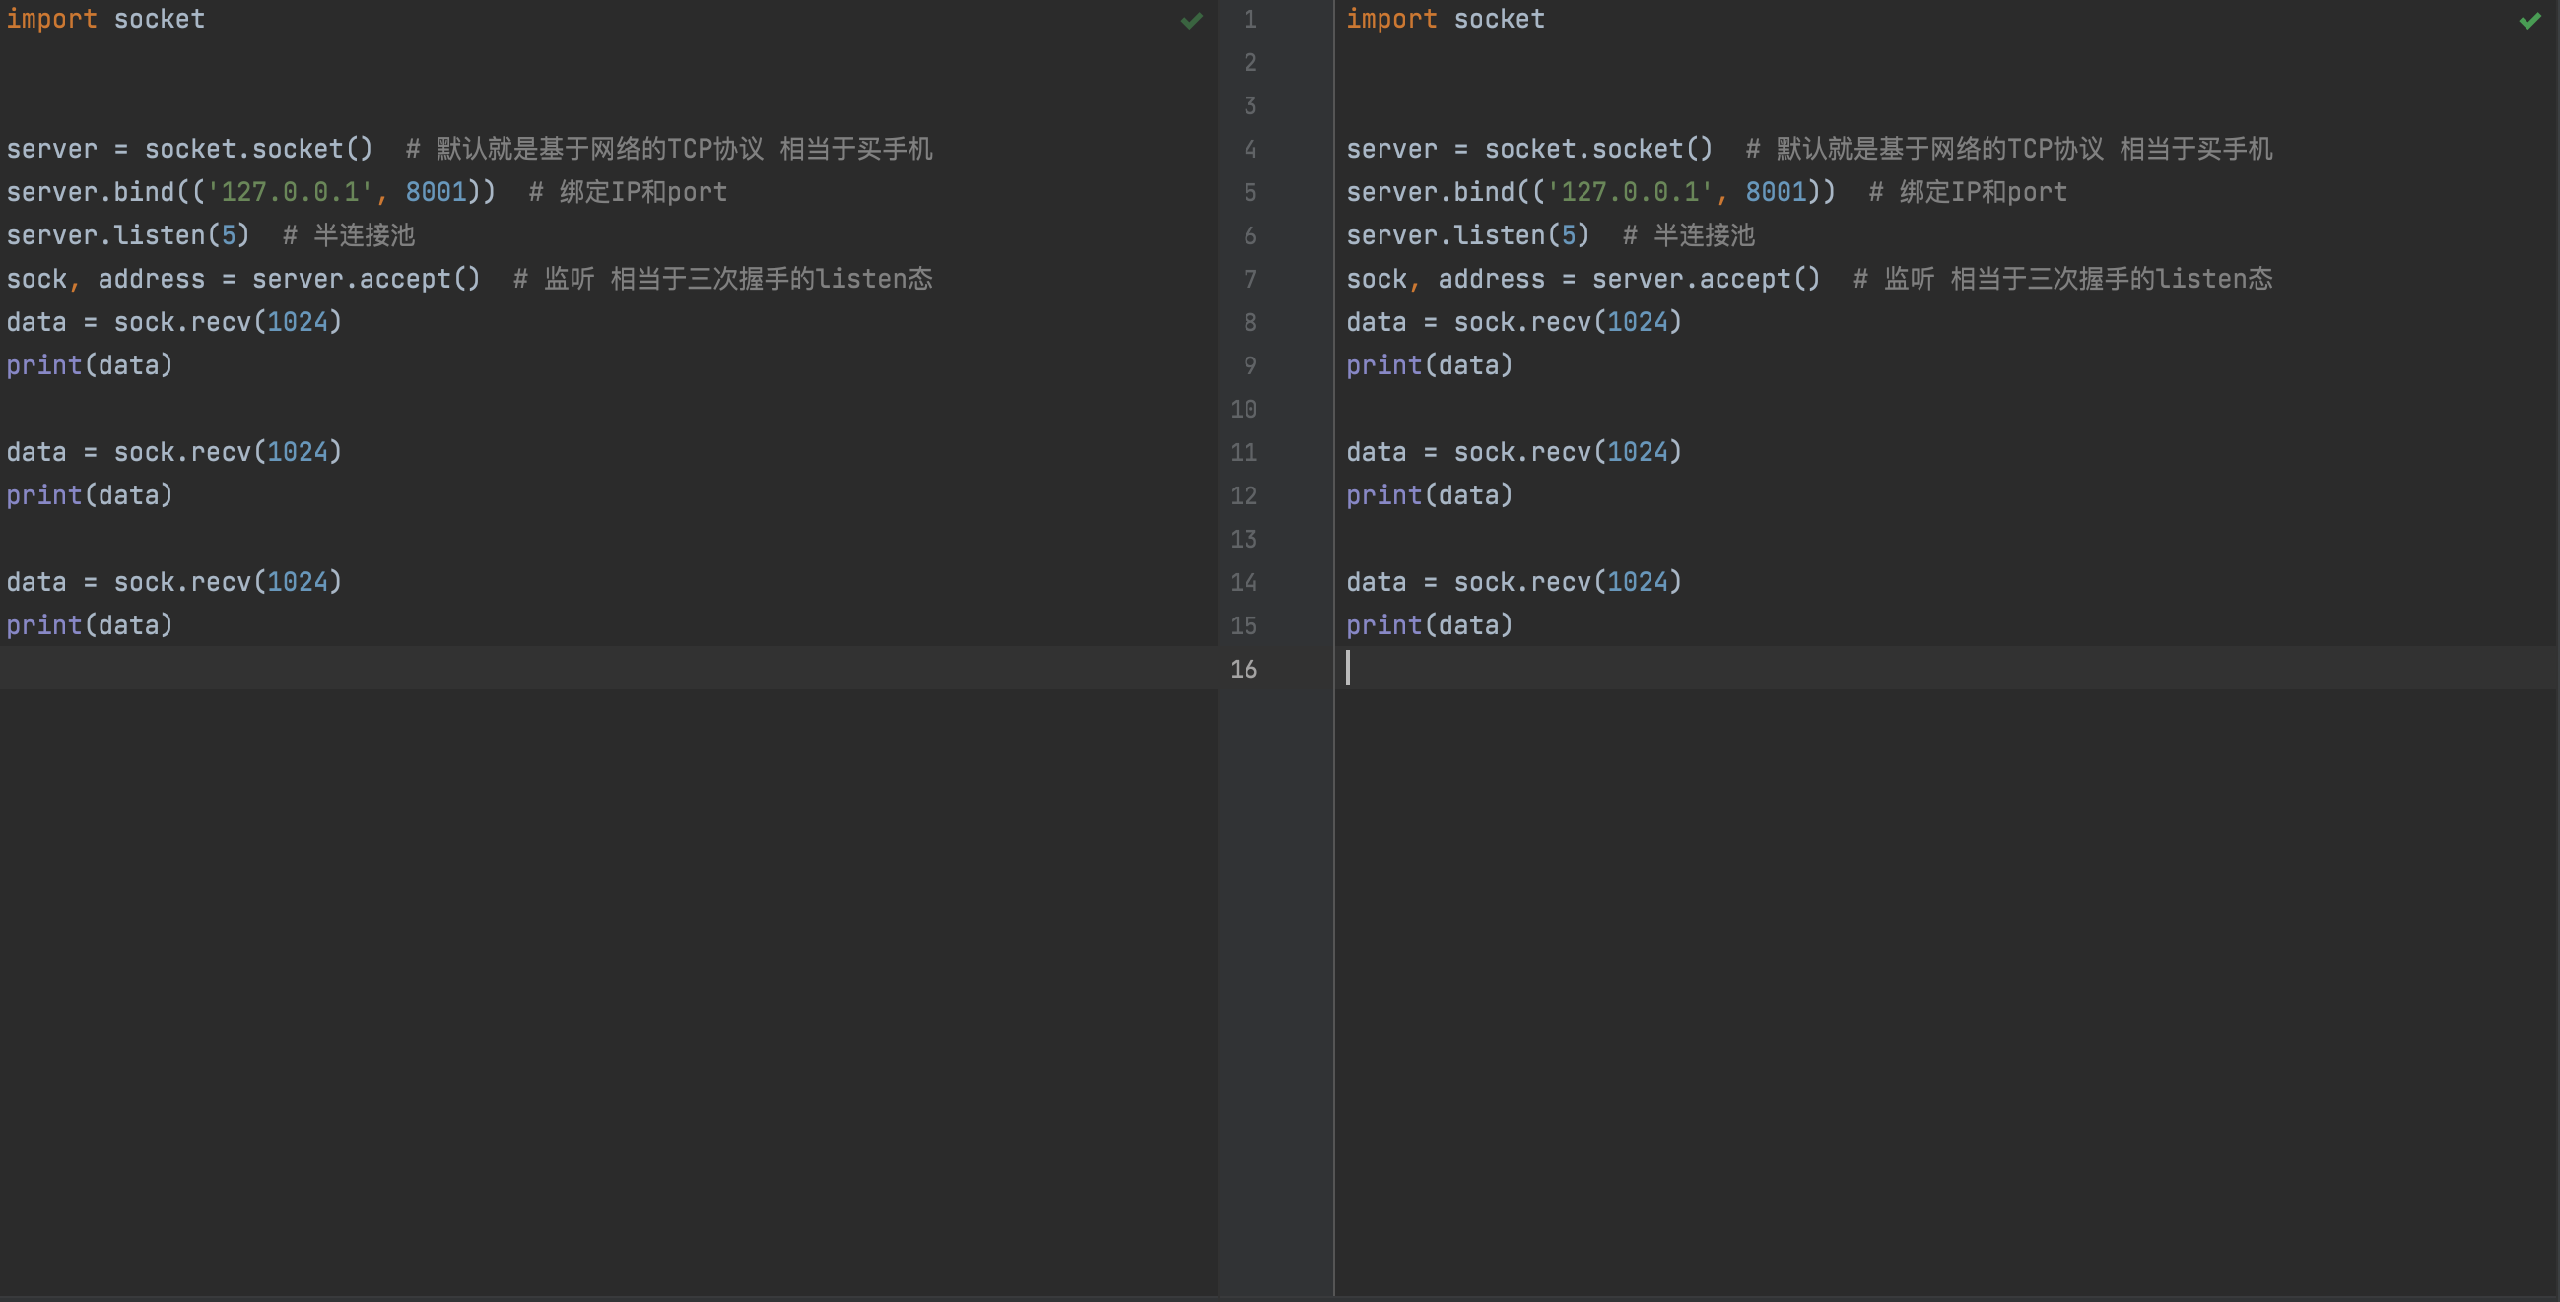Click 'print(data)' on line 9 right editor
The height and width of the screenshot is (1302, 2560).
[1429, 365]
